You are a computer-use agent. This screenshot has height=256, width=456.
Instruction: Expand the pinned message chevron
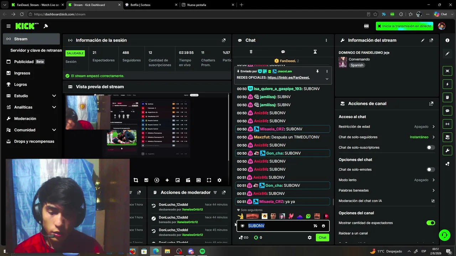327,79
